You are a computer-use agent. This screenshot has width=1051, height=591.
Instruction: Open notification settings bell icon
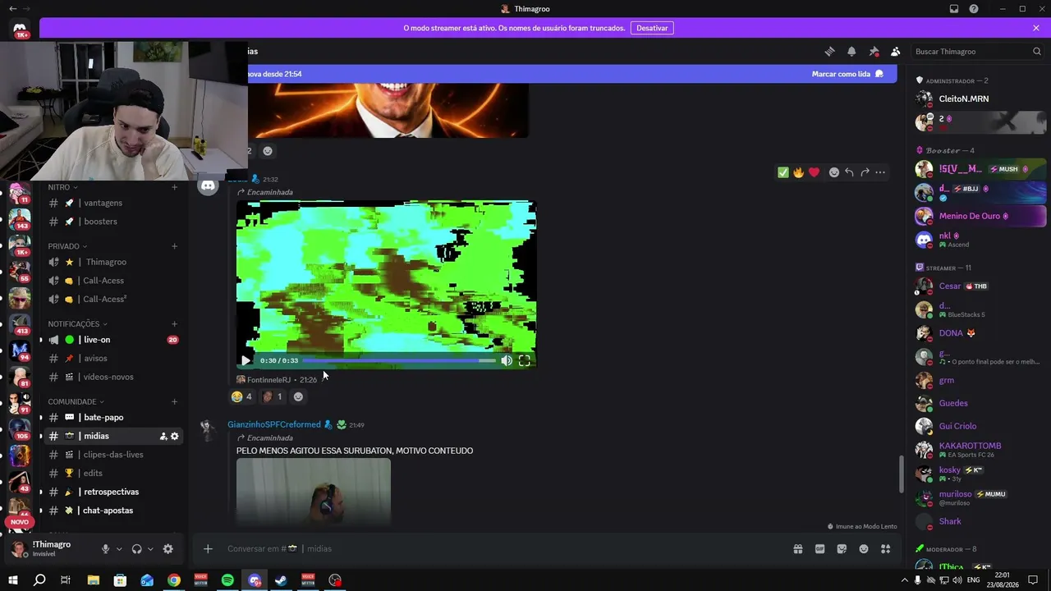[851, 51]
